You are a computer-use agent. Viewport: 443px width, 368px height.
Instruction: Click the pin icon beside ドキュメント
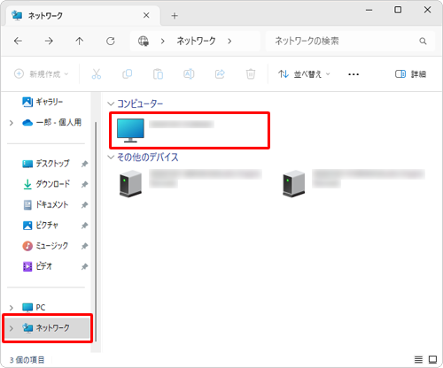84,205
